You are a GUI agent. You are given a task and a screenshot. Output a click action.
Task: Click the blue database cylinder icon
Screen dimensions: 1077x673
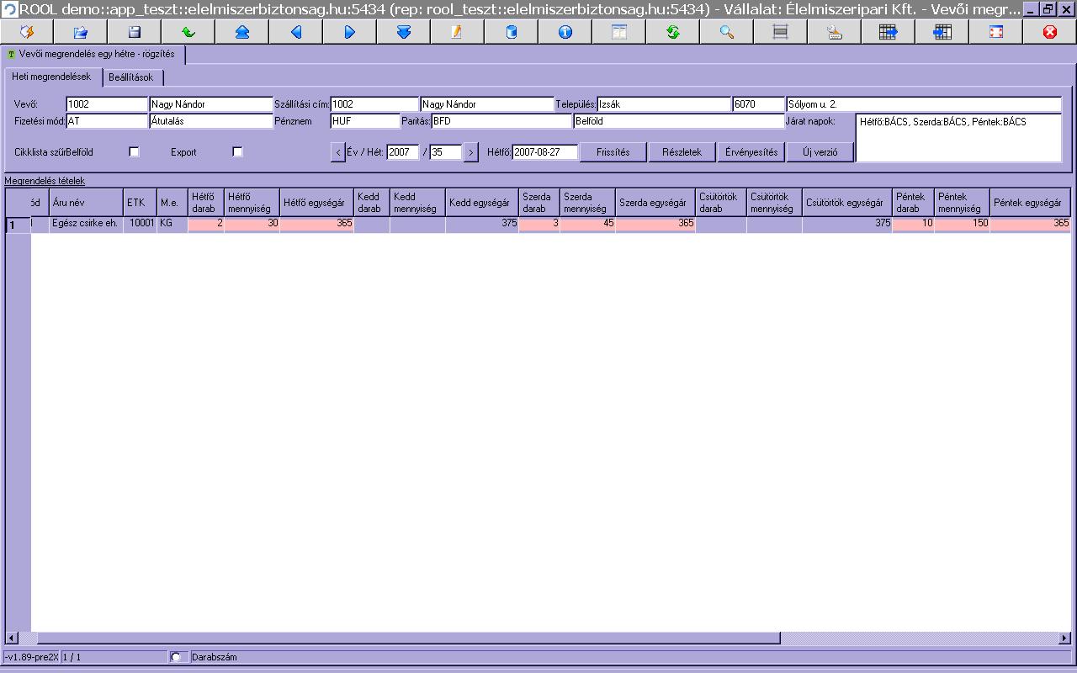click(x=512, y=32)
